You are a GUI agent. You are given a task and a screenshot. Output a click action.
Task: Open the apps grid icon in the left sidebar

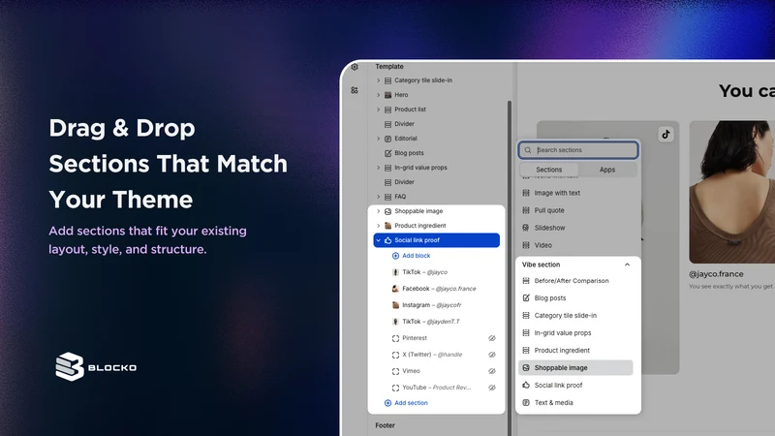[355, 90]
